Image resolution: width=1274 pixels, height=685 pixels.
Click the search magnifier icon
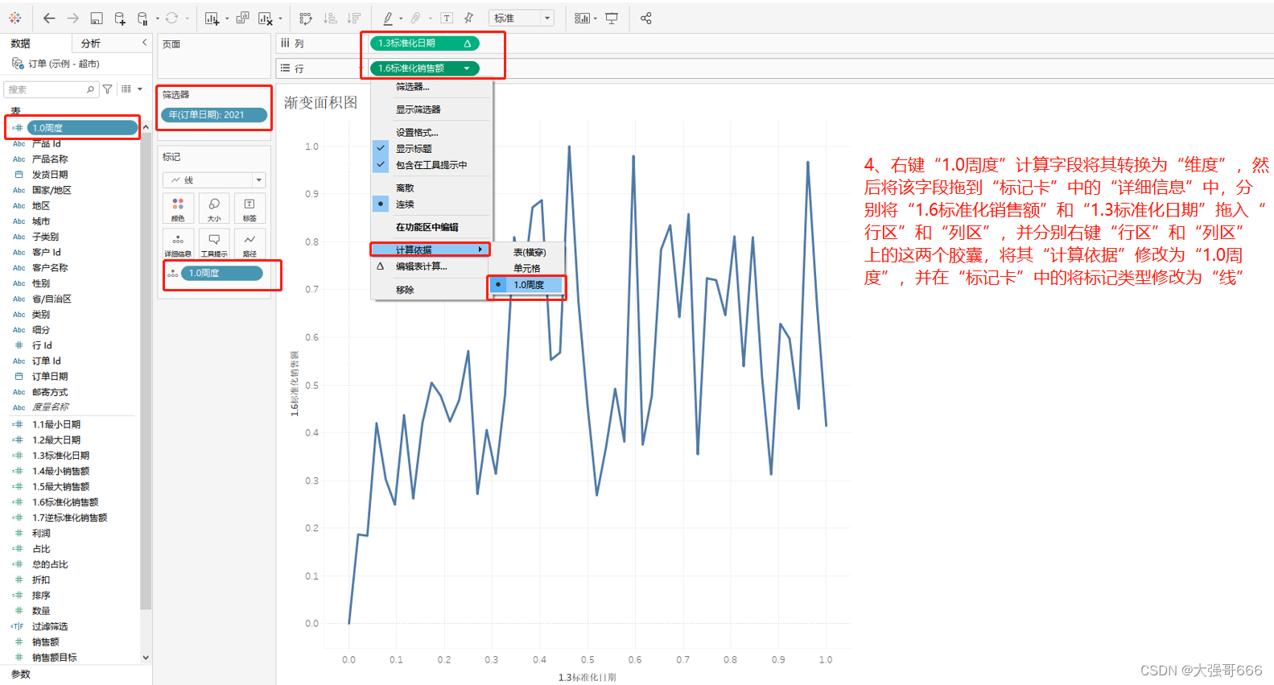pyautogui.click(x=90, y=89)
